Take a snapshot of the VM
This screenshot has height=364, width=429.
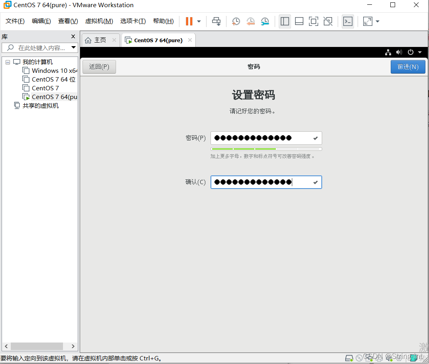pyautogui.click(x=236, y=21)
